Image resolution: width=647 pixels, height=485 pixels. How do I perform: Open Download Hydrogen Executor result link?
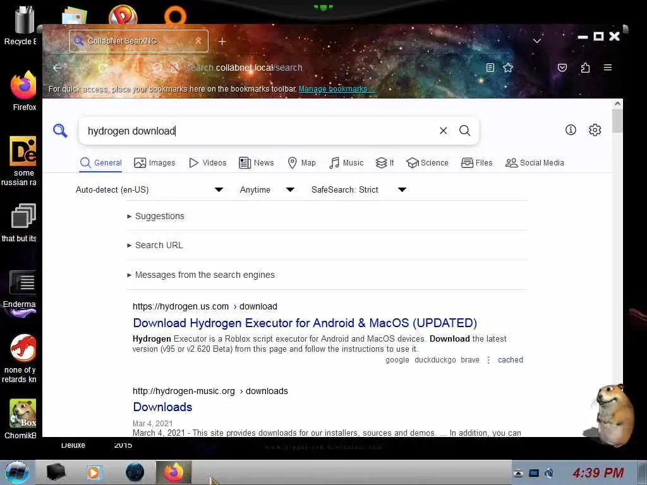(x=305, y=323)
